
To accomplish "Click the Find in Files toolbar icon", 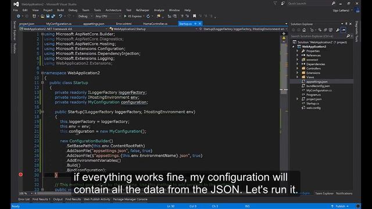I will coord(159,16).
